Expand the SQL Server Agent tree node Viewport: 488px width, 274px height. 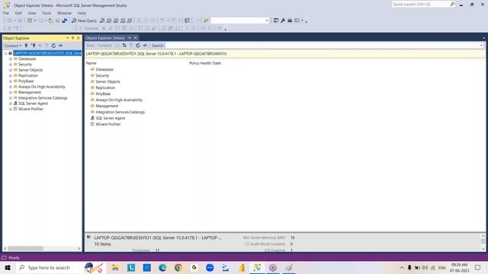[11, 104]
